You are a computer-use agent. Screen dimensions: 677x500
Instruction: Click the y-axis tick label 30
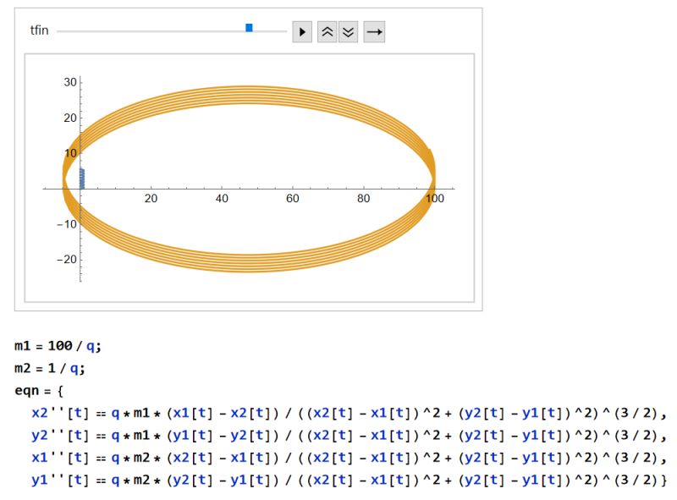tap(70, 82)
